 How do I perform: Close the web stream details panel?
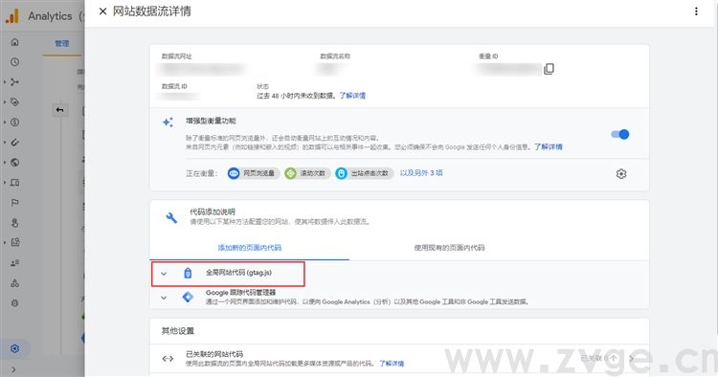pos(102,11)
